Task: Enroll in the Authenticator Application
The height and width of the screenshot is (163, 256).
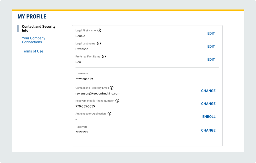Action: pyautogui.click(x=209, y=117)
